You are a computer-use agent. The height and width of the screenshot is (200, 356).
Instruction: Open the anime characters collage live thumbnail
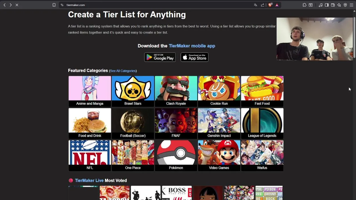point(239,193)
